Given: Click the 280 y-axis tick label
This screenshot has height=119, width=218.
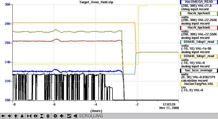Looking at the screenshot, I should [8, 24].
